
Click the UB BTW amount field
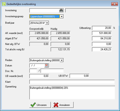[79, 76]
